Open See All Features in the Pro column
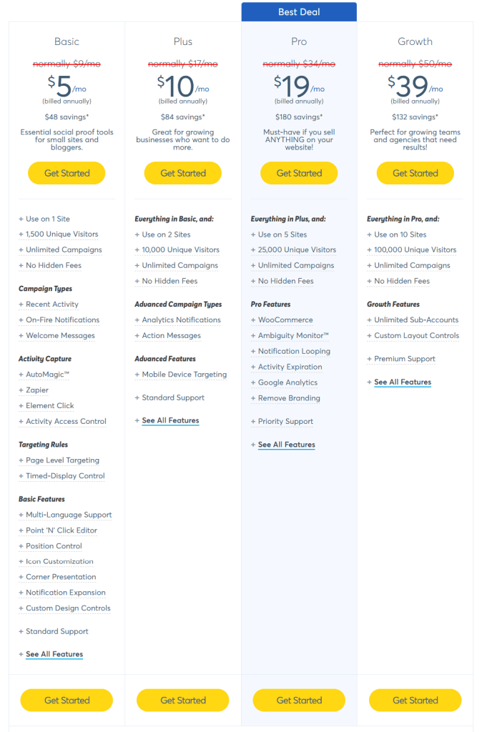 (x=286, y=444)
